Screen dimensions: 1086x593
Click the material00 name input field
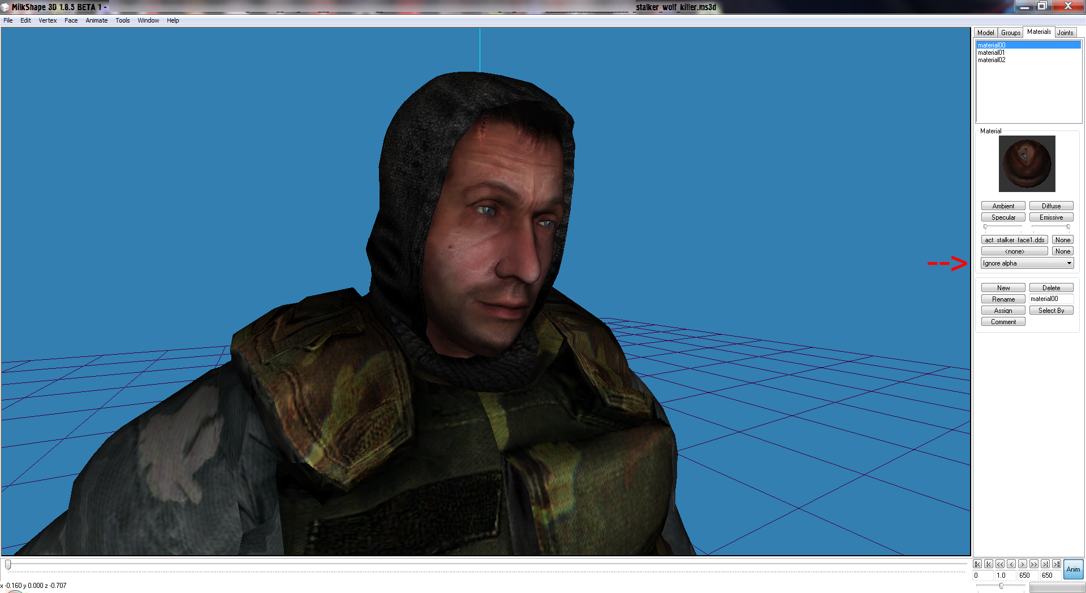pos(1051,299)
